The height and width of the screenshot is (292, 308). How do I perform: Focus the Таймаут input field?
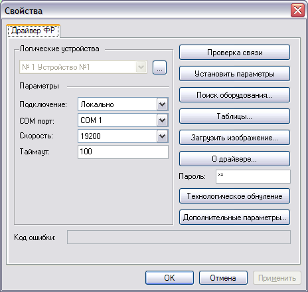pyautogui.click(x=123, y=152)
